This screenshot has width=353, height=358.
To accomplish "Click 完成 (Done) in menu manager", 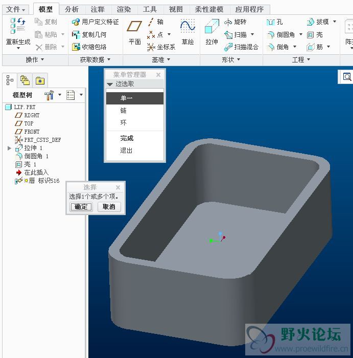I will tap(135, 138).
